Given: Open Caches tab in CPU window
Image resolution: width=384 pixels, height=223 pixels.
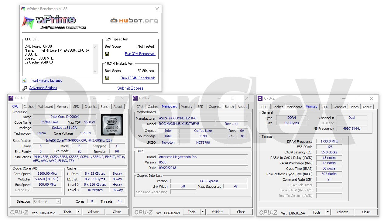Looking at the screenshot, I should (x=29, y=107).
